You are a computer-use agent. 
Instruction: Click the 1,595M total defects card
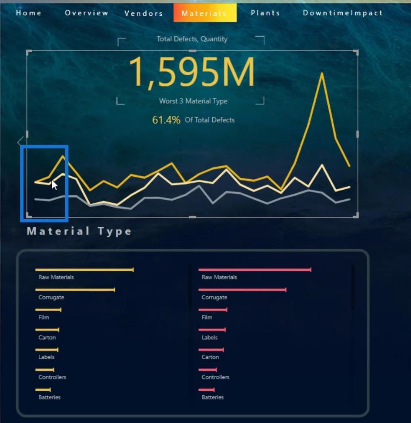(191, 71)
